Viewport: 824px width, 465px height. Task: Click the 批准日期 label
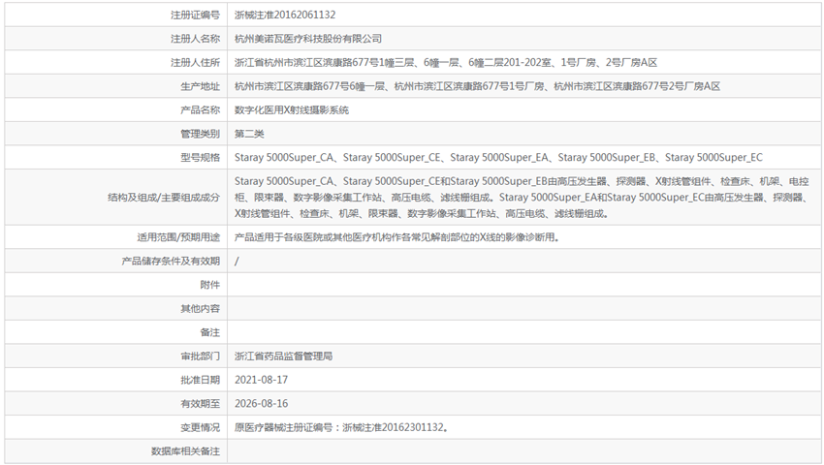[201, 380]
